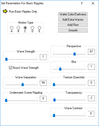Click the Underwater Scene Rippling value box

pyautogui.click(x=43, y=99)
